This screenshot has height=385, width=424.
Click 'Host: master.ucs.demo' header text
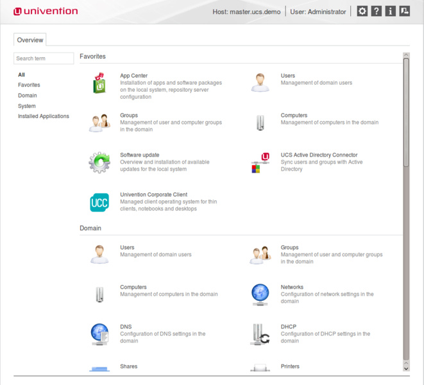click(246, 12)
